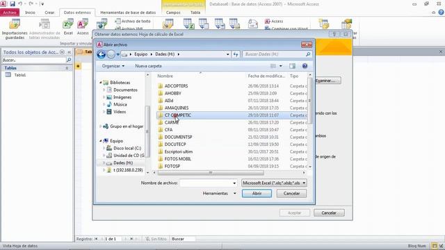Open the Todos los objetos de Access dropdown

[62, 52]
